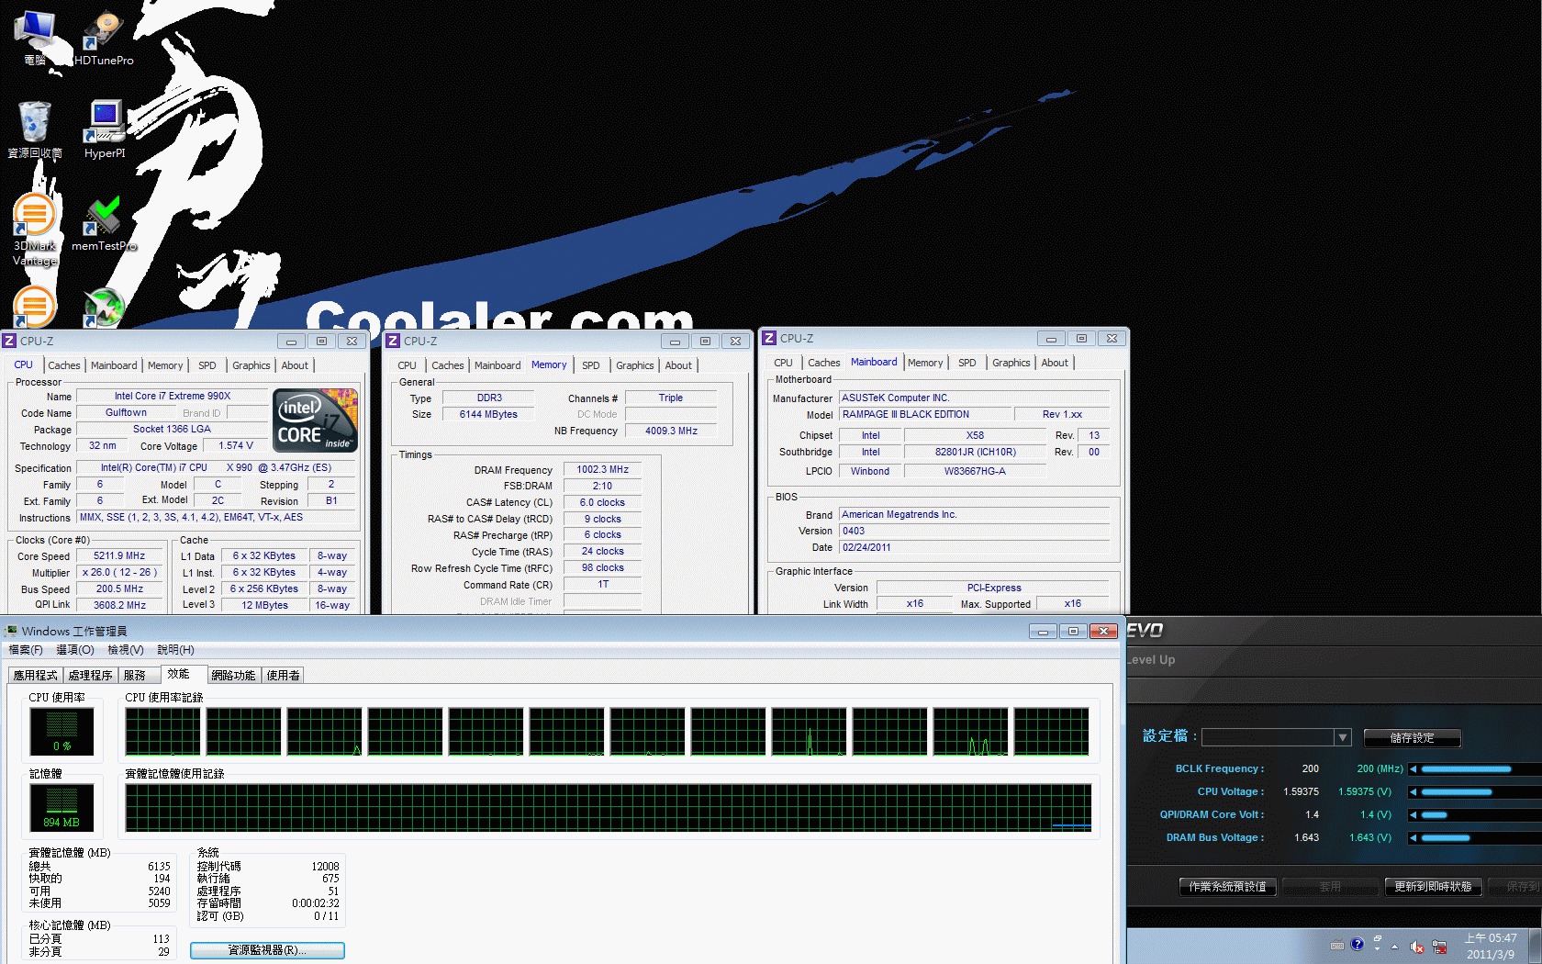
Task: Open the 說明(H) menu in Task Manager
Action: [x=175, y=650]
